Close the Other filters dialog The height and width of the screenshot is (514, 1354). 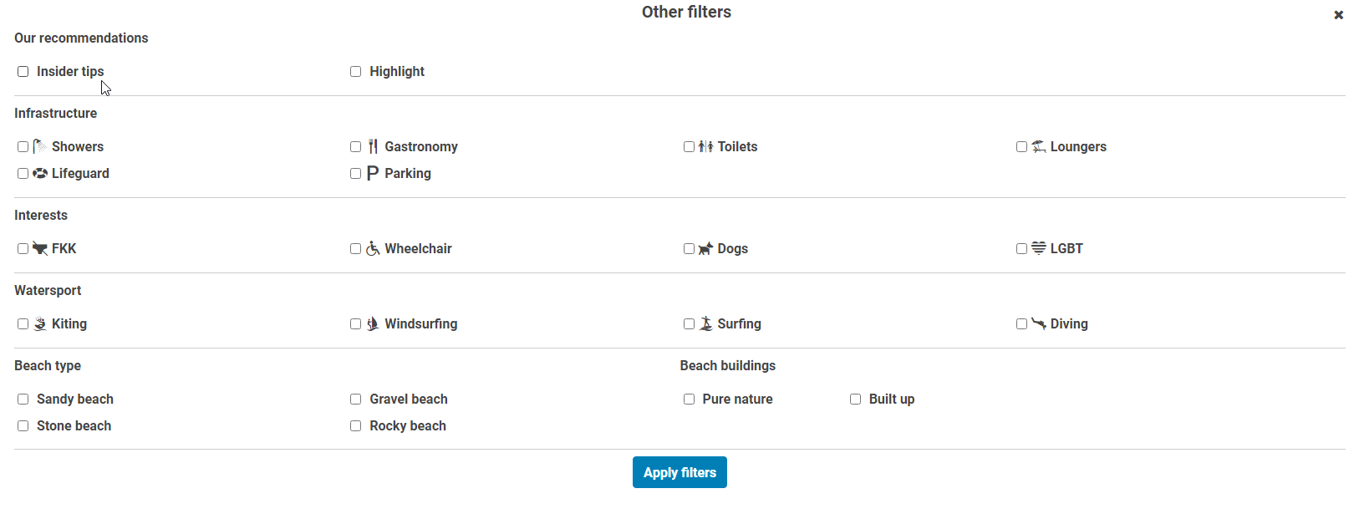tap(1338, 15)
